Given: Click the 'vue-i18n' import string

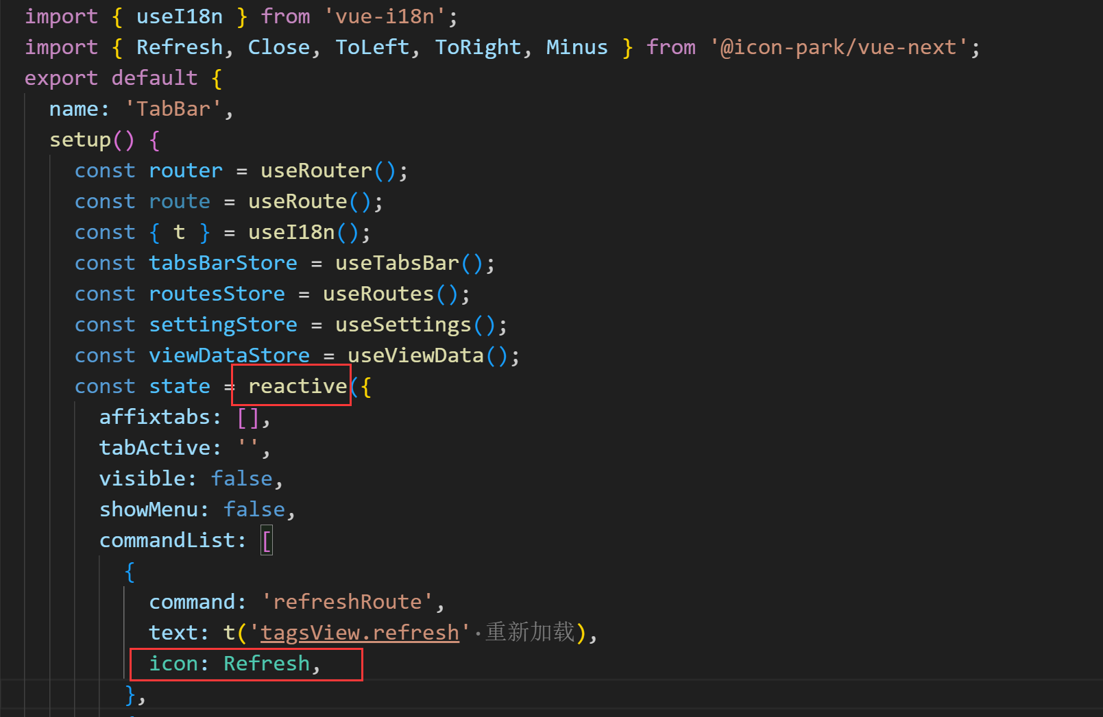Looking at the screenshot, I should point(385,16).
